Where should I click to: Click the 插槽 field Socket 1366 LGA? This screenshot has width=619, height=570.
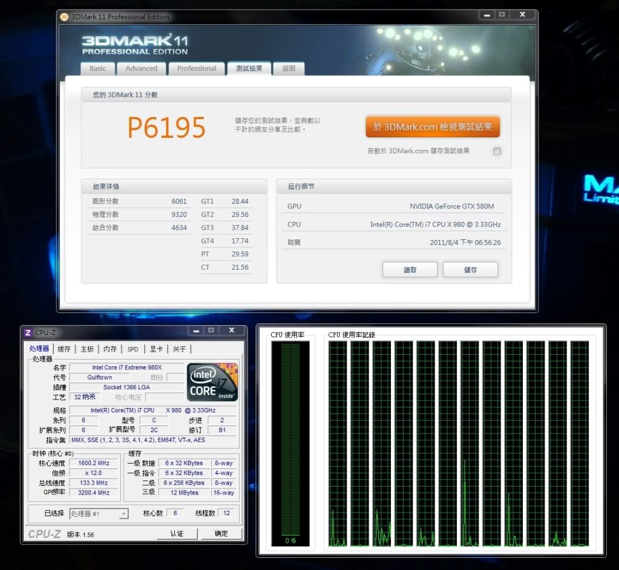click(x=126, y=387)
